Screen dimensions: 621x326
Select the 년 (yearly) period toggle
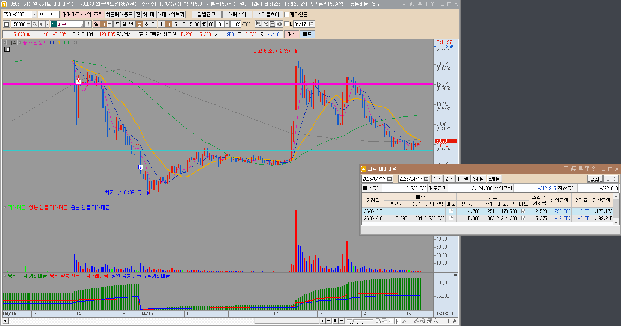131,24
